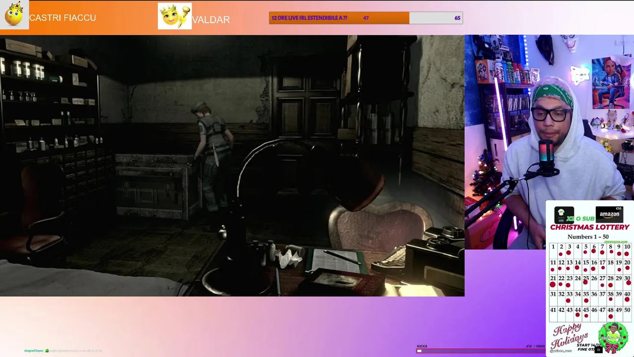
Task: Click the KICKS progress bar
Action: point(480,351)
